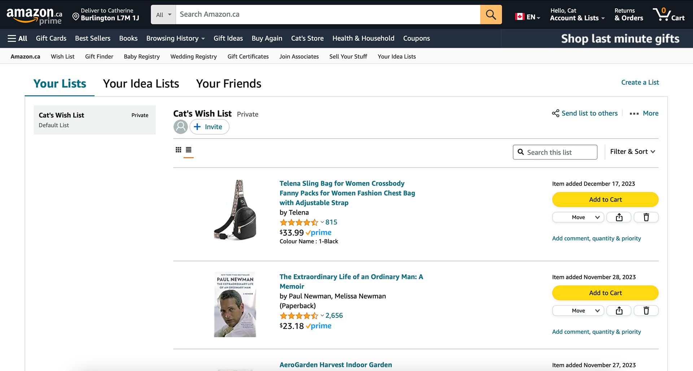693x371 pixels.
Task: Switch to Your Idea Lists tab
Action: [x=141, y=84]
